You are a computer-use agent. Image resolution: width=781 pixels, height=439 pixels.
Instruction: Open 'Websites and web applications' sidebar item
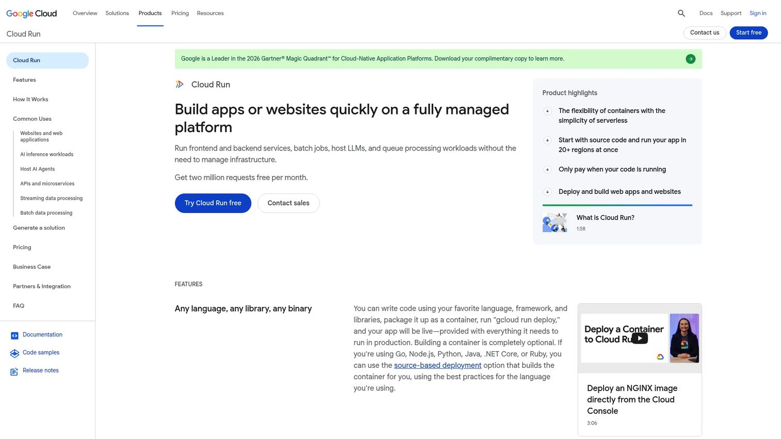(x=41, y=136)
